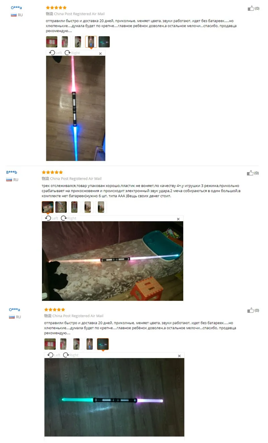
Task: Click the enlarged sofa lightsaber photo
Action: click(x=113, y=261)
